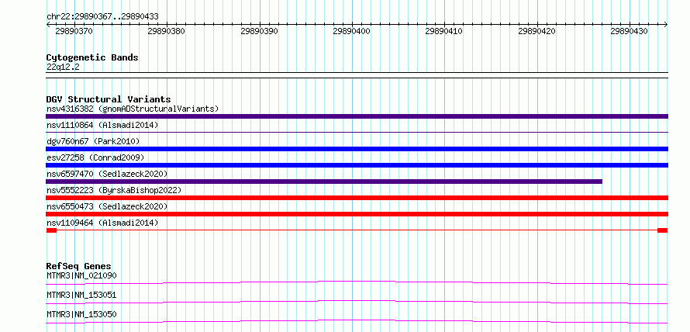Viewport: 690px width, 332px height.
Task: Open the MTMR3|NM_153050 transcript label
Action: (x=81, y=314)
